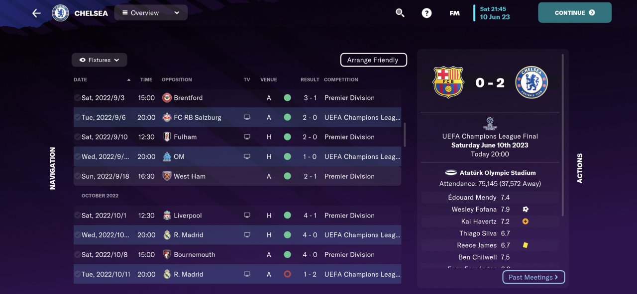Click the Brentford club crest
The image size is (637, 294).
167,98
